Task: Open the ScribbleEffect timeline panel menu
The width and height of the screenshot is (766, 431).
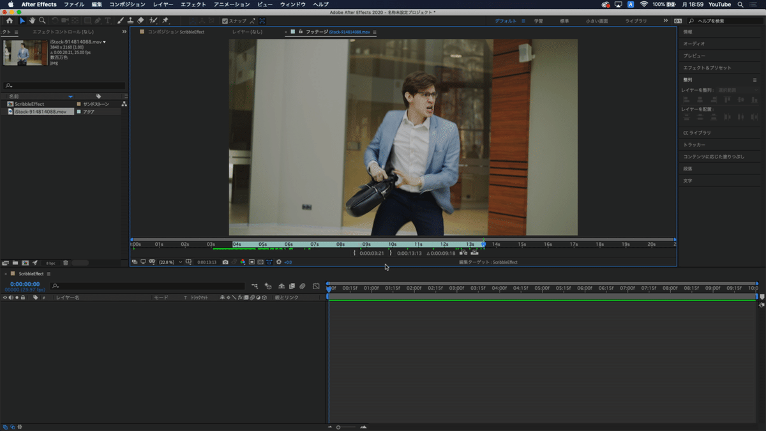Action: pos(49,274)
